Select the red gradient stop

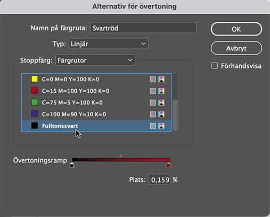coord(169,165)
